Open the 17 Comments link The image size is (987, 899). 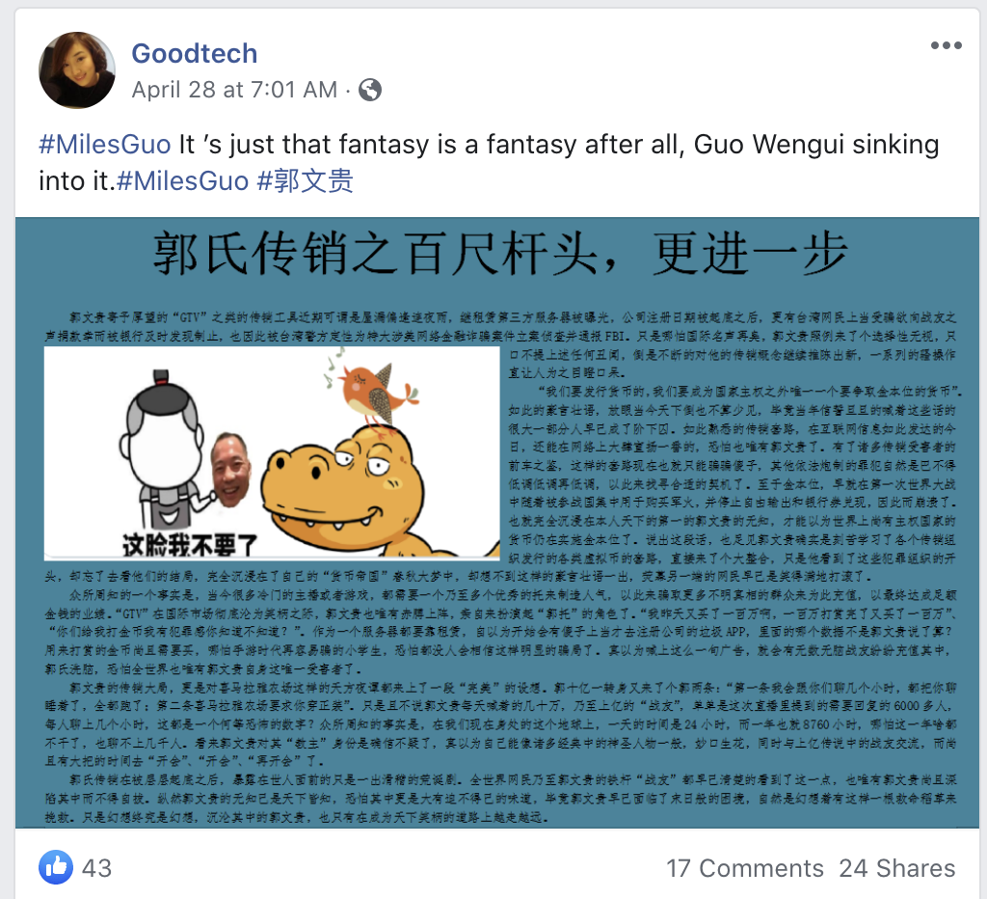(x=745, y=868)
